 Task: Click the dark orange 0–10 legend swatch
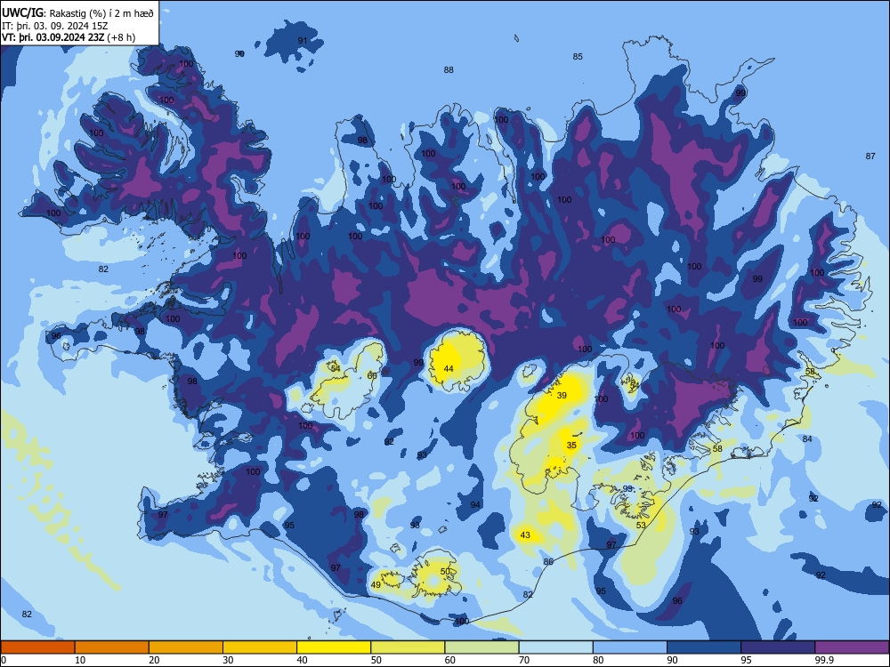tap(37, 647)
